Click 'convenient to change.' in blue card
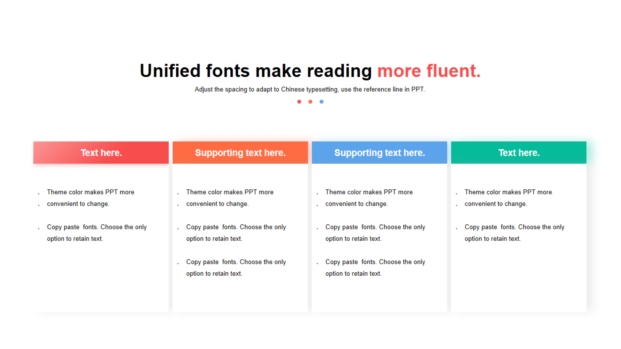621x349 pixels. (x=357, y=204)
